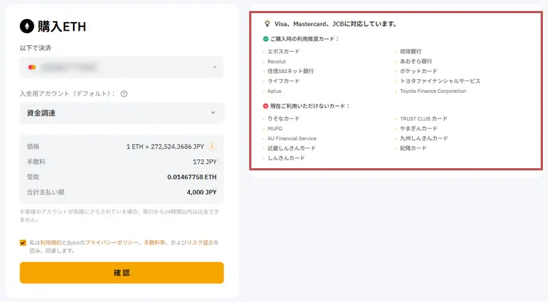Open the 手数料率 link
Viewport: 548px width, 302px height.
154,243
